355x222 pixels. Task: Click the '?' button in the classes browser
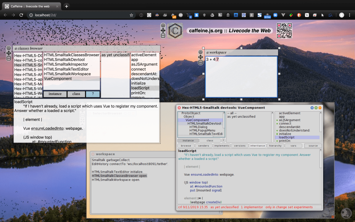pos(93,94)
